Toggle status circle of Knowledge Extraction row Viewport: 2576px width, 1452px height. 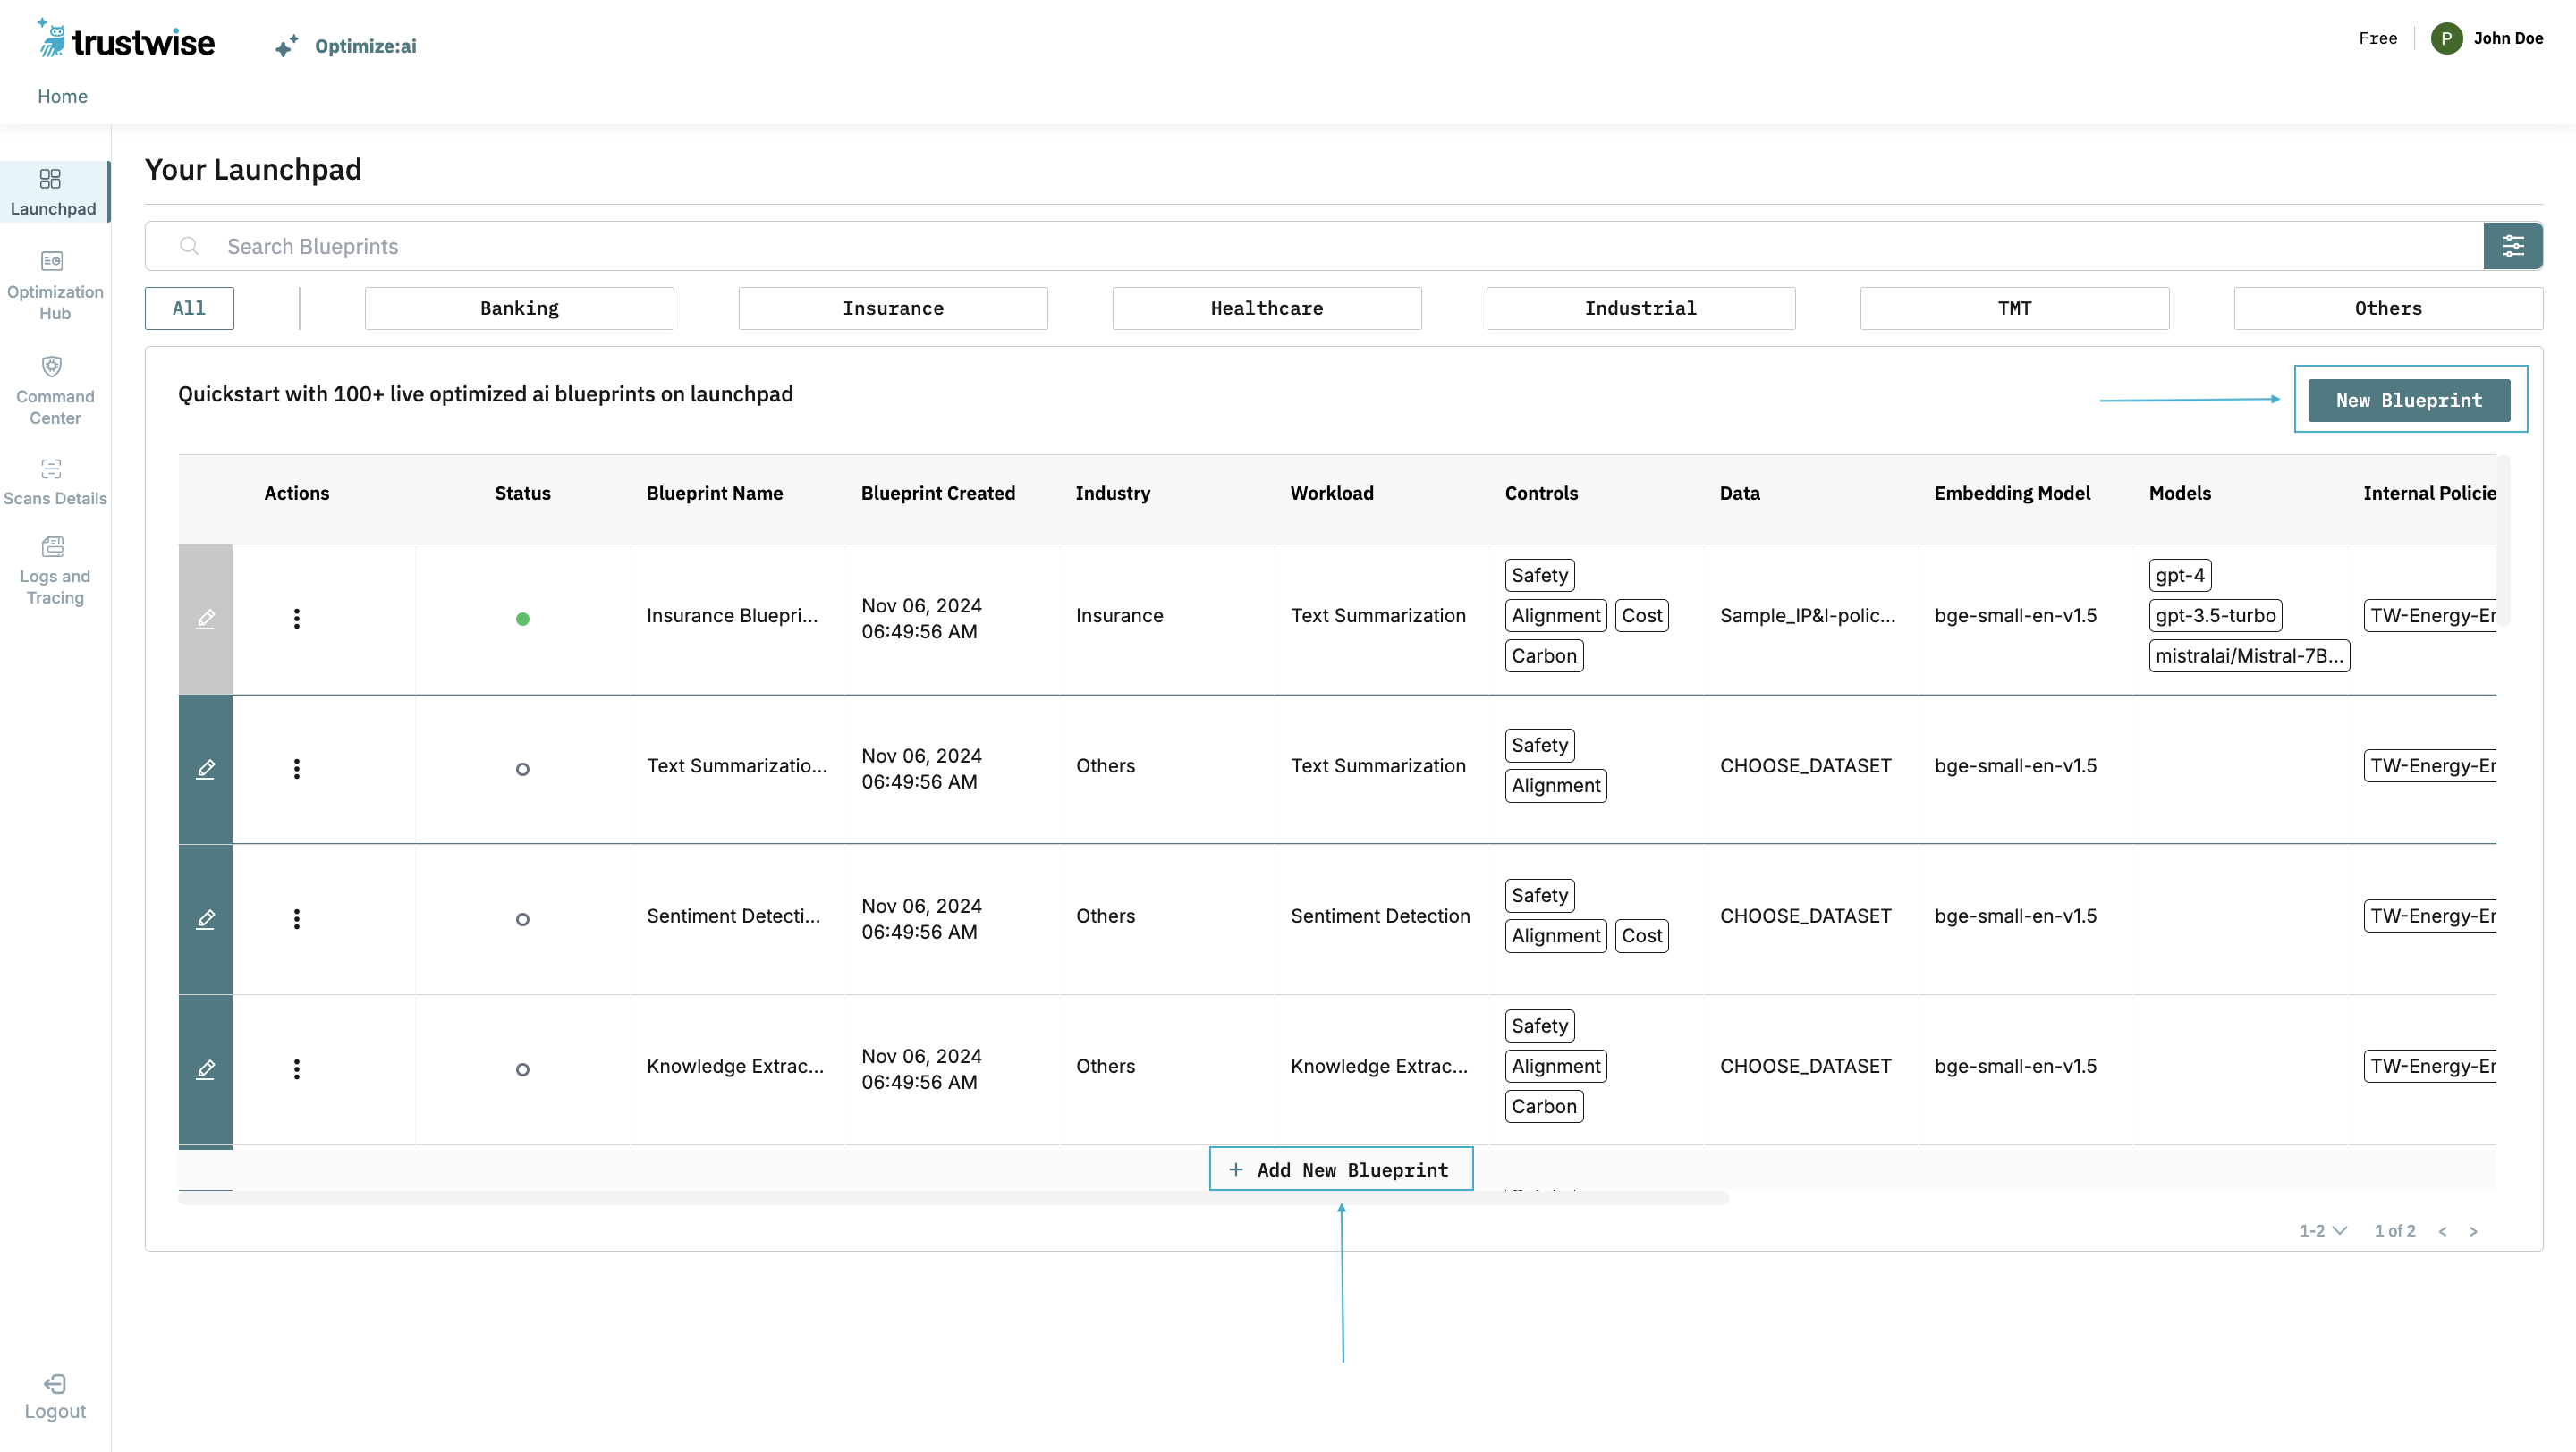522,1070
